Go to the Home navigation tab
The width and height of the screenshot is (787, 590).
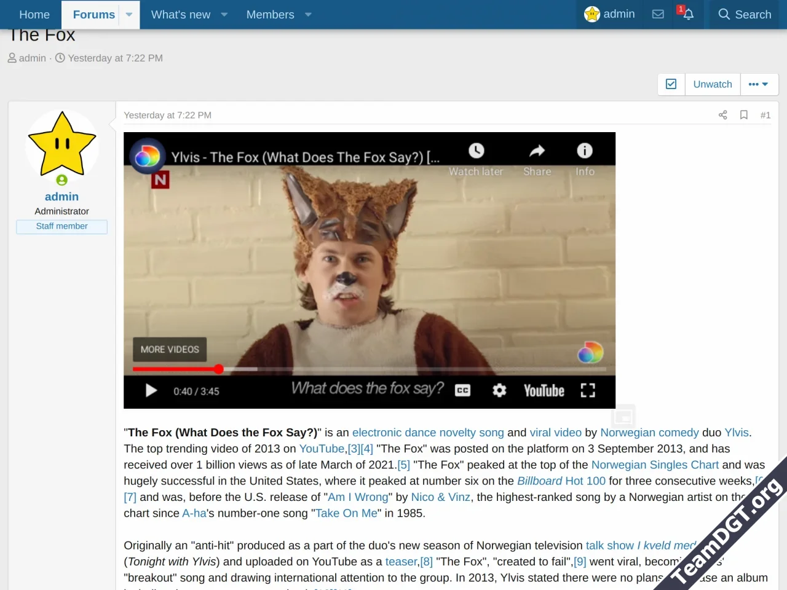click(x=34, y=14)
